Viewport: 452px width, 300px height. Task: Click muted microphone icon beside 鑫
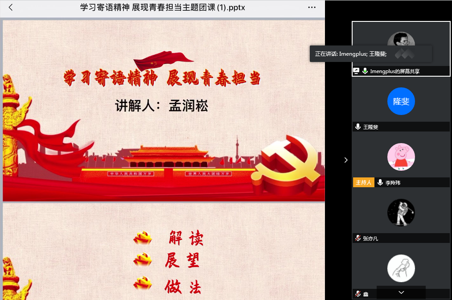click(357, 294)
